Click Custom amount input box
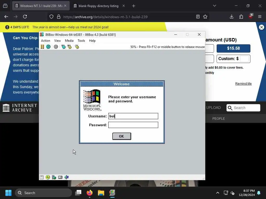Viewport: 266px width, 199px height. [x=244, y=59]
